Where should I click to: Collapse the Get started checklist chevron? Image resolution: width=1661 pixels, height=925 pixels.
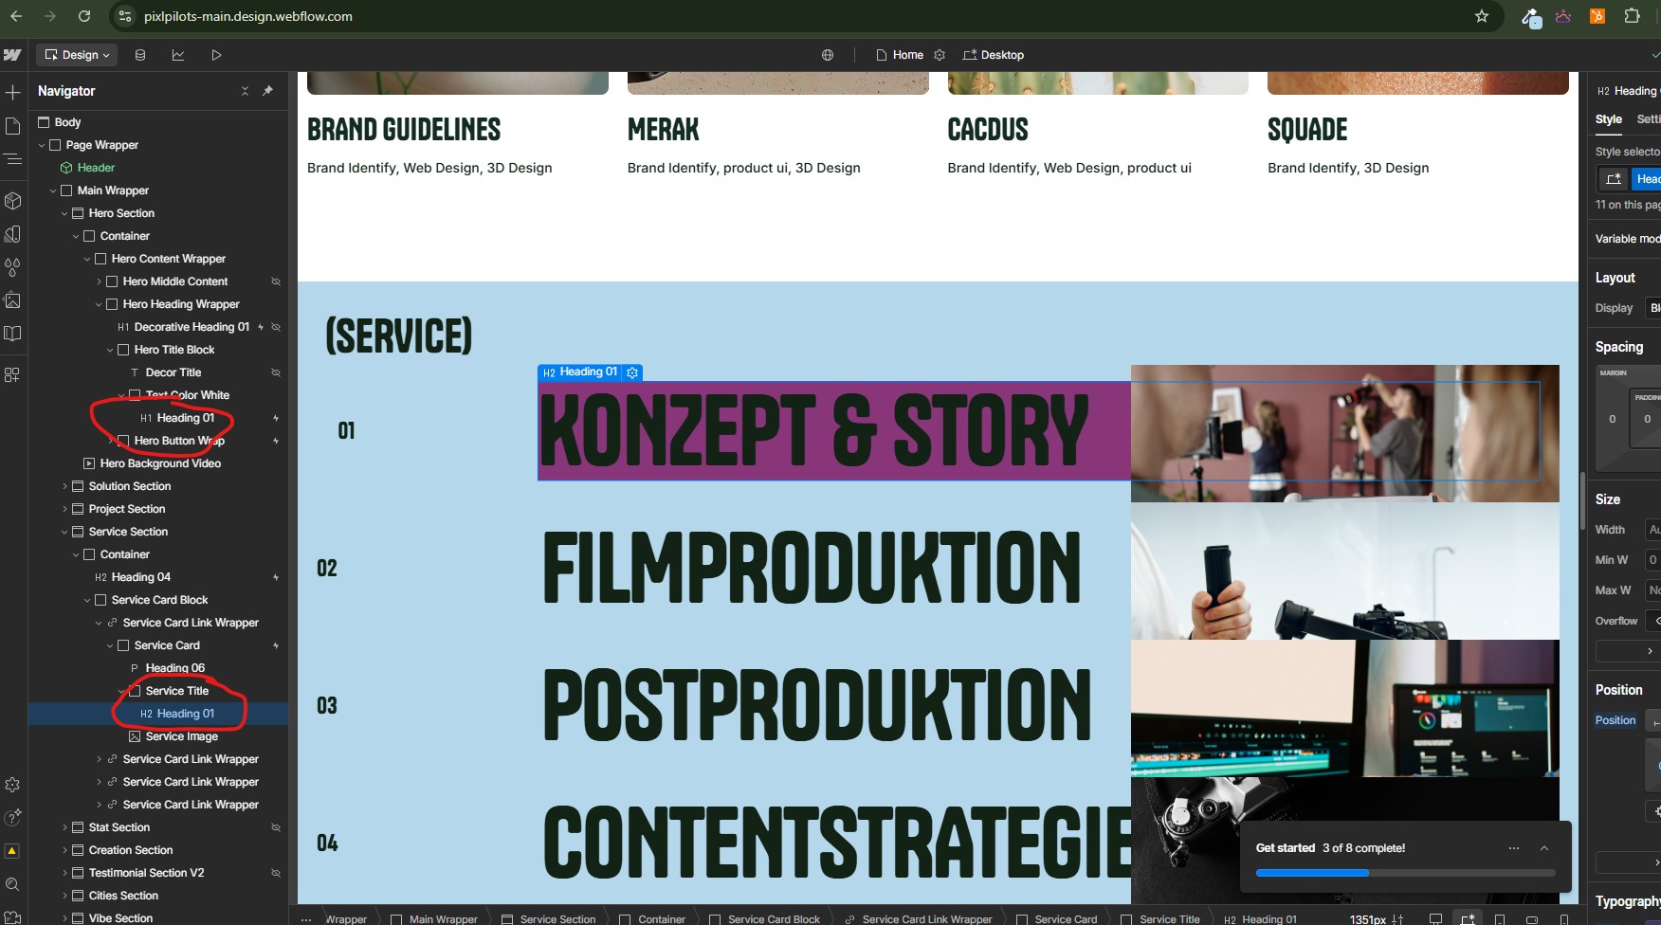pyautogui.click(x=1544, y=848)
